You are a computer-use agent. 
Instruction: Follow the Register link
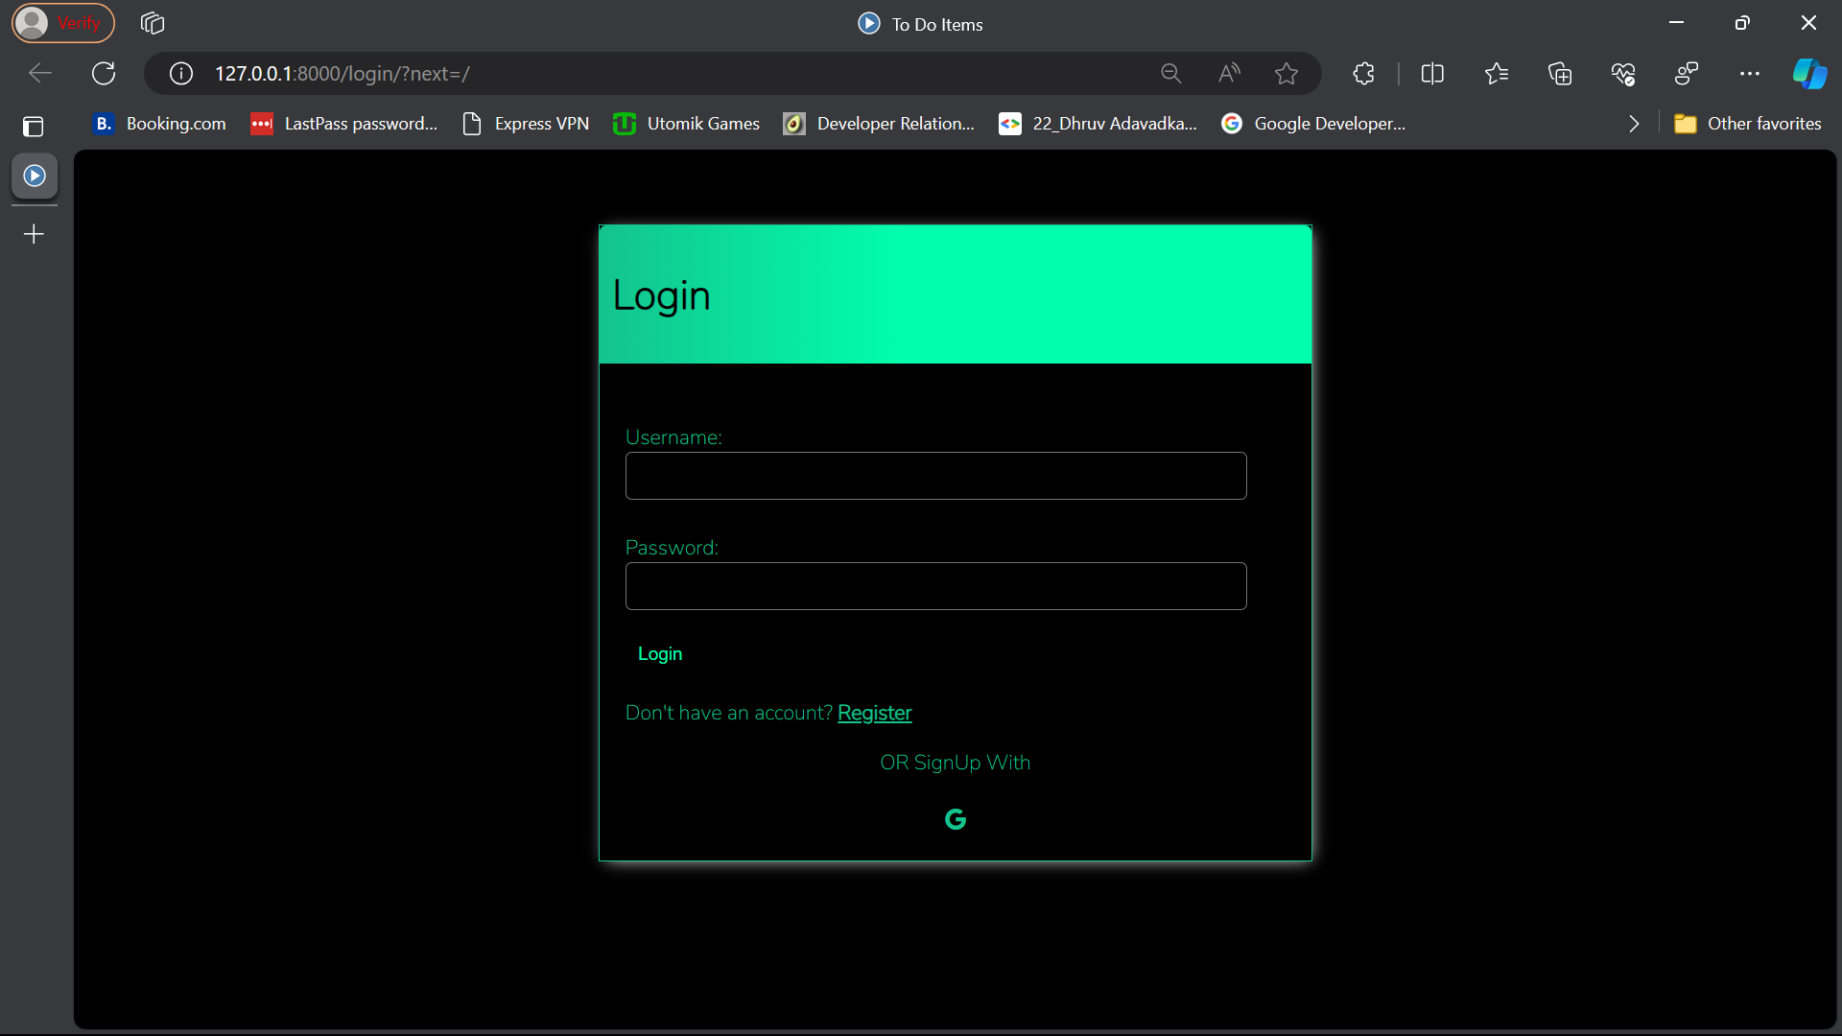(x=875, y=713)
